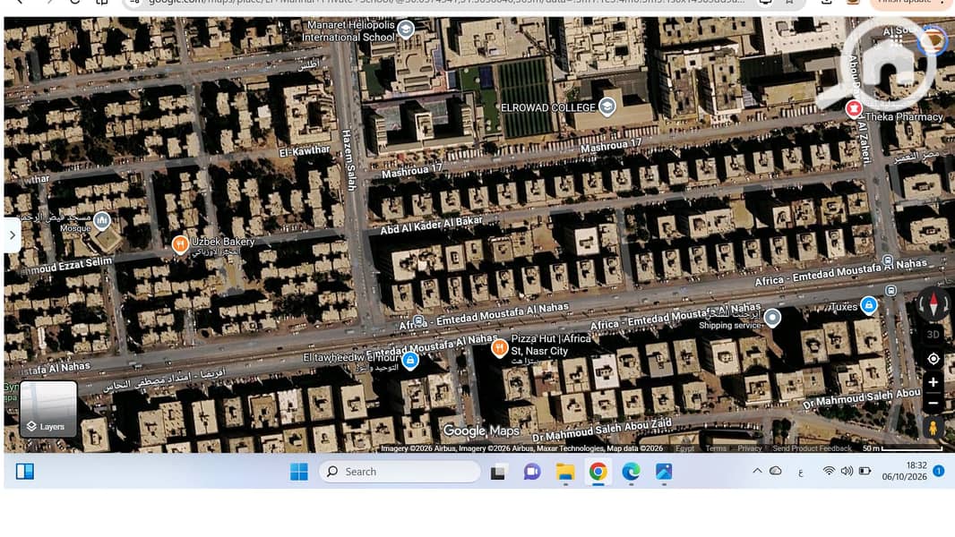Click the Hazem Salah street label
This screenshot has width=955, height=537.
[x=348, y=160]
